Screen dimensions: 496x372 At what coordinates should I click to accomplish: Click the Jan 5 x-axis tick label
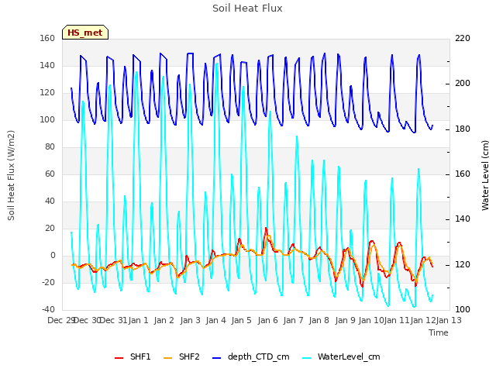[241, 320]
